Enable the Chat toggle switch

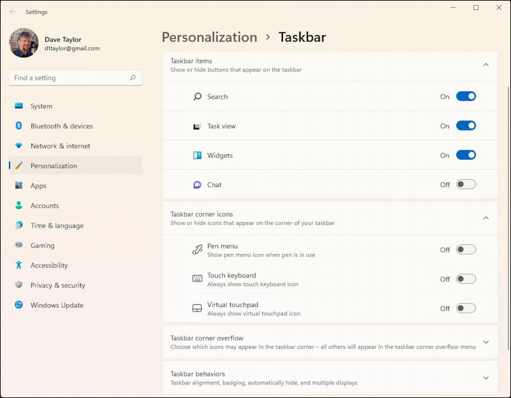466,184
